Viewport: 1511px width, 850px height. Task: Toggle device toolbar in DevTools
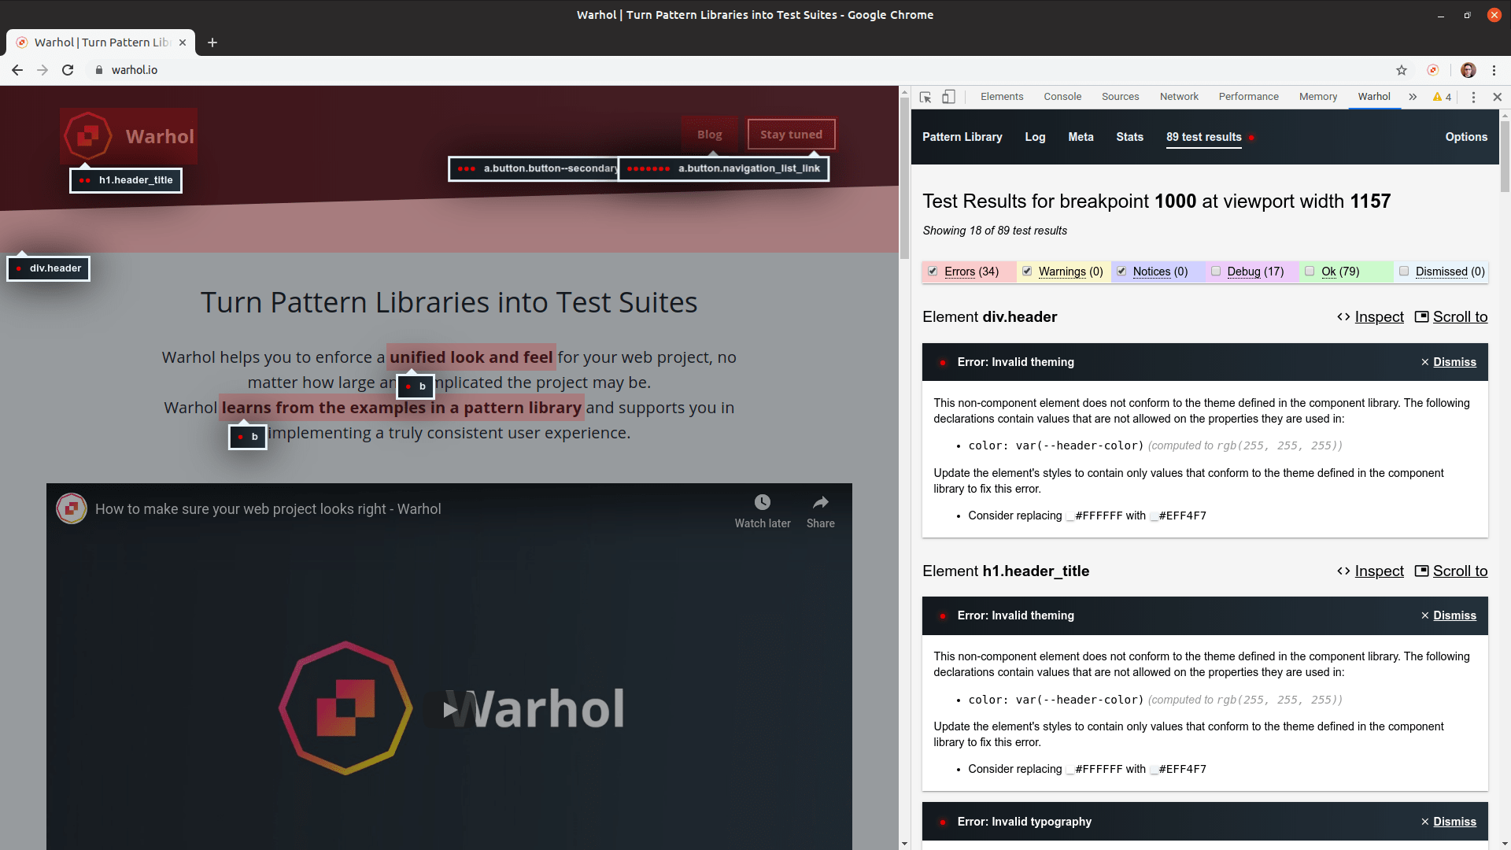pyautogui.click(x=949, y=97)
